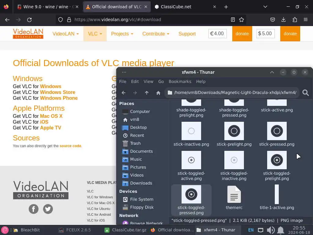Click Support link in VideoLAN navbar
Screen dimensions: 313x235
187,34
